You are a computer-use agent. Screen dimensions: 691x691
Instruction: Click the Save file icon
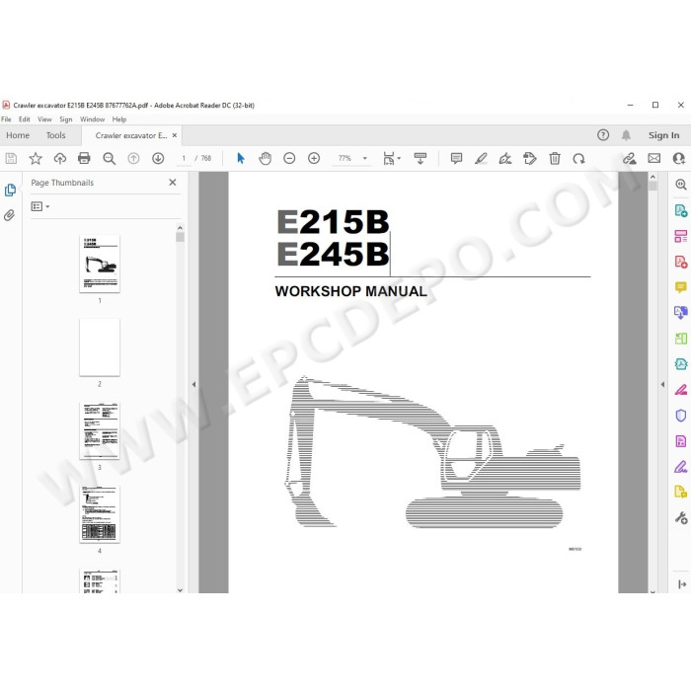point(11,158)
